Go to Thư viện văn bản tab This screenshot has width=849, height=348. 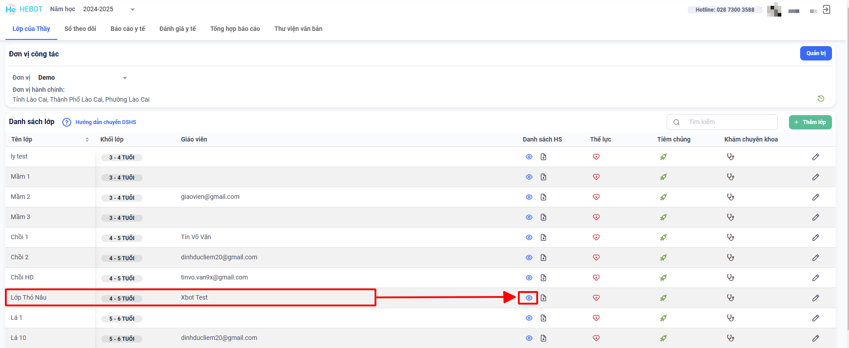(298, 29)
